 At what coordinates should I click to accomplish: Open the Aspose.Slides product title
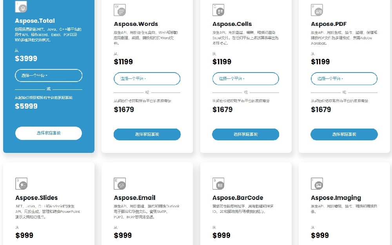tap(36, 198)
